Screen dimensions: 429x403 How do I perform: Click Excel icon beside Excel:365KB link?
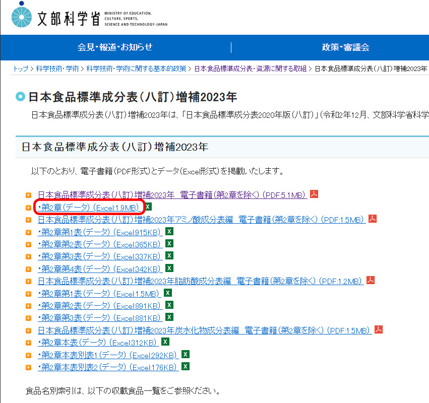click(x=169, y=243)
